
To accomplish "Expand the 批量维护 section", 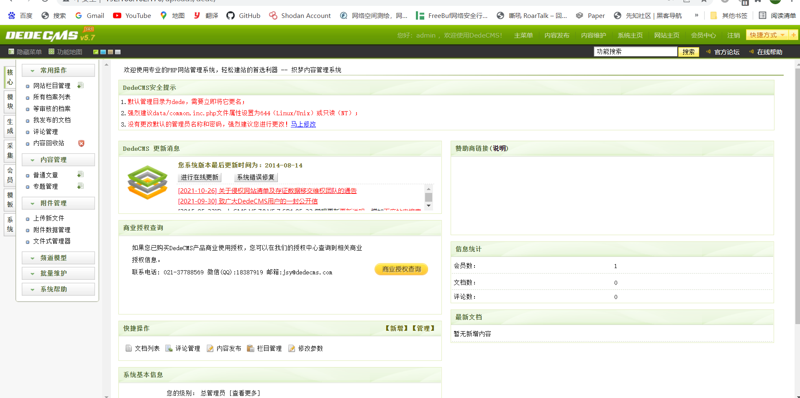I will click(x=58, y=273).
